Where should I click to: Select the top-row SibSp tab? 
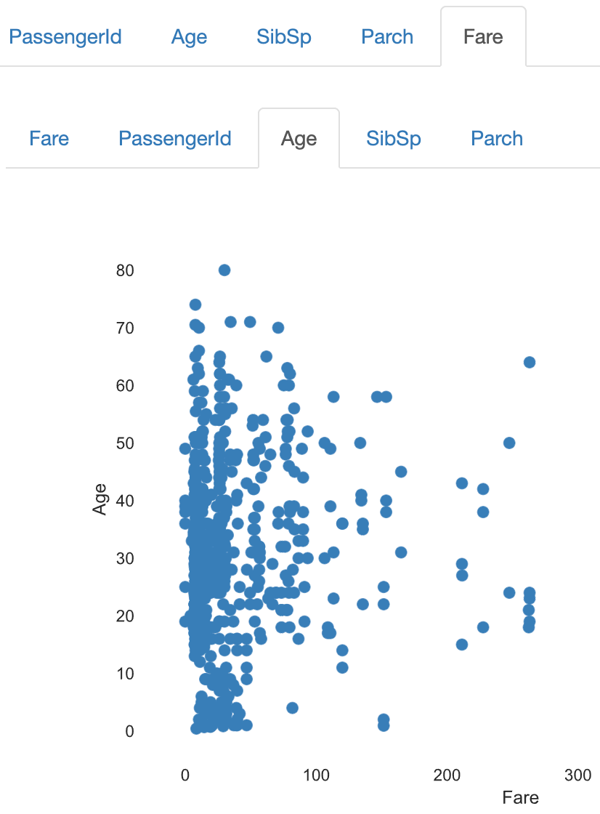(284, 37)
